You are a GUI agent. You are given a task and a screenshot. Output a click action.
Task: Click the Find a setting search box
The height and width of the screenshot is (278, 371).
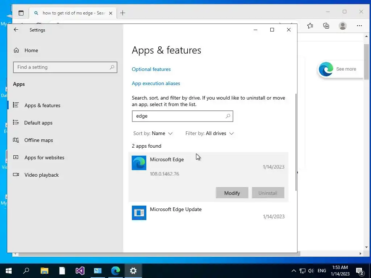pos(65,67)
